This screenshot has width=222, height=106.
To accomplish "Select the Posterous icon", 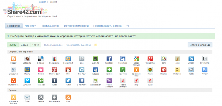I will [177, 70].
